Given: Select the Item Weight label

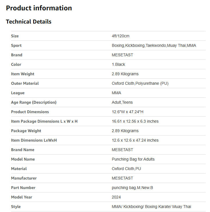Looking at the screenshot, I should click(23, 74).
